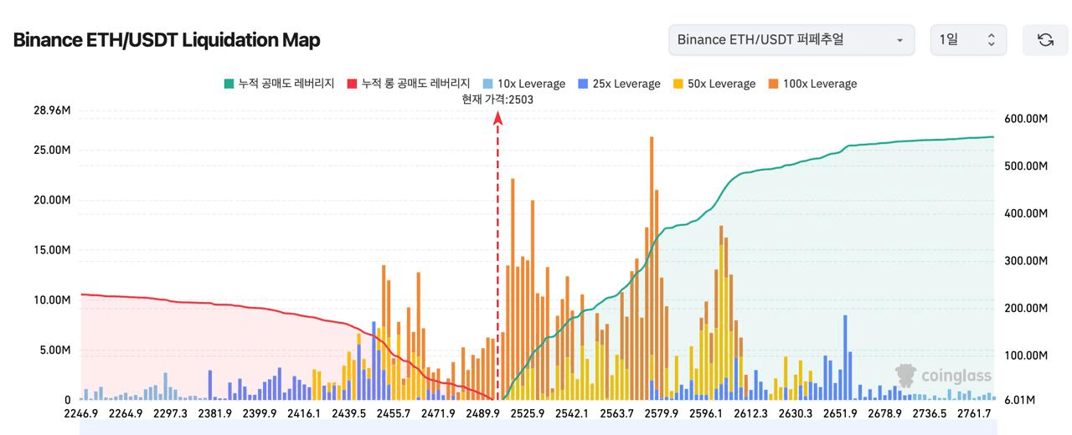Click the red cumulative long legend swatch
The height and width of the screenshot is (435, 1072).
(352, 84)
